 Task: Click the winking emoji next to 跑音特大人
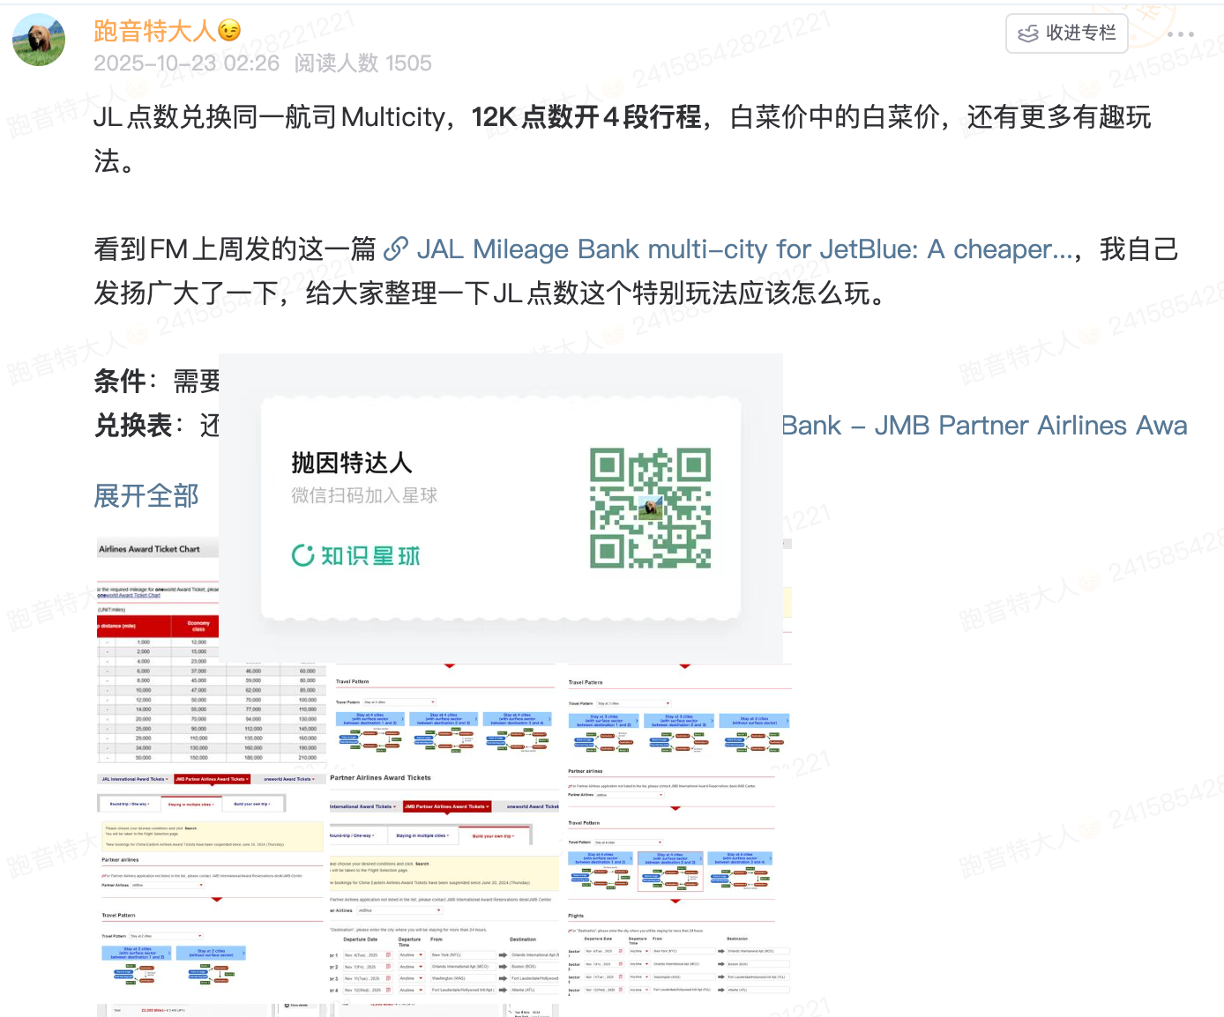(228, 30)
